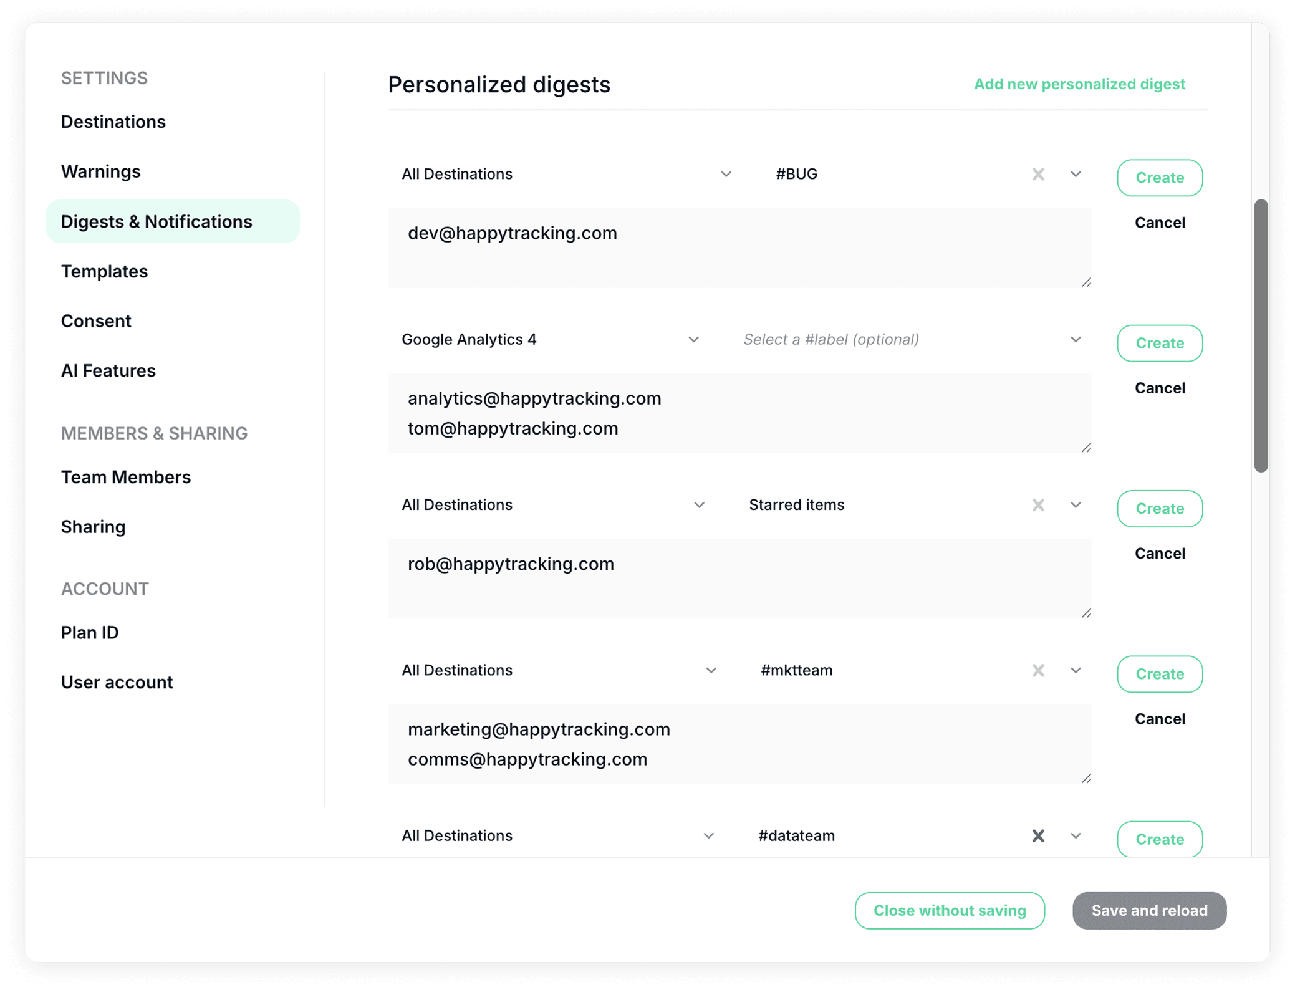Open the Team Members page
The image size is (1295, 990).
point(125,477)
